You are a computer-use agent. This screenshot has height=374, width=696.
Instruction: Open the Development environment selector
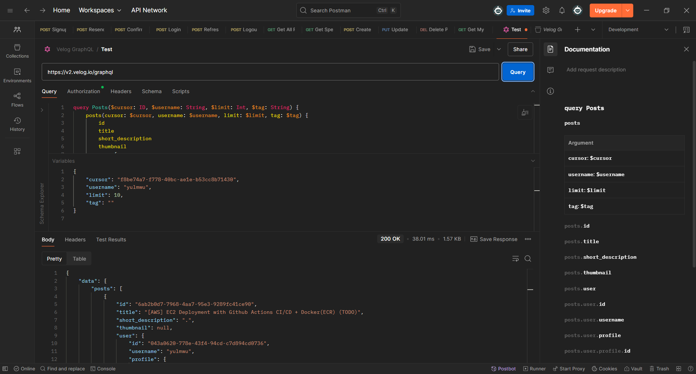coord(638,30)
